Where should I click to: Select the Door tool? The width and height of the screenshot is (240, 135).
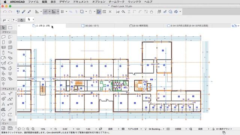click(3, 42)
